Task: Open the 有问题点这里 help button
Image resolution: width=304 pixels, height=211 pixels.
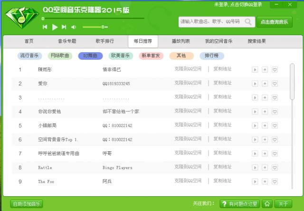Action: (240, 204)
